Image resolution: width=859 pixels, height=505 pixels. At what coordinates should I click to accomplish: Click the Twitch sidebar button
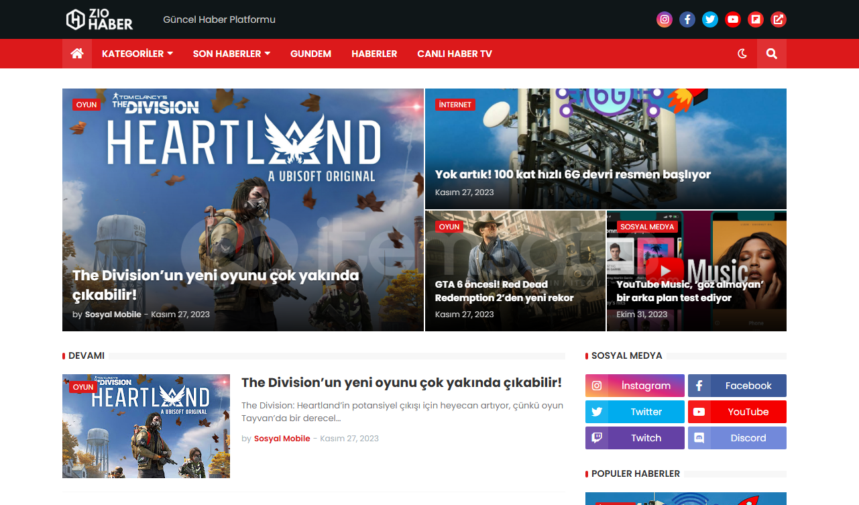click(x=635, y=438)
